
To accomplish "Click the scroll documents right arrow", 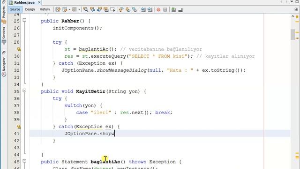I will [x=286, y=2].
